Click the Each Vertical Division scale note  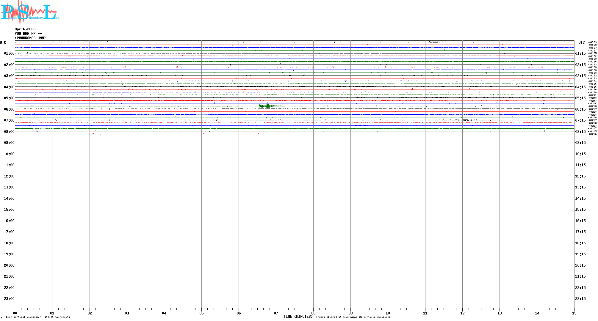click(38, 317)
